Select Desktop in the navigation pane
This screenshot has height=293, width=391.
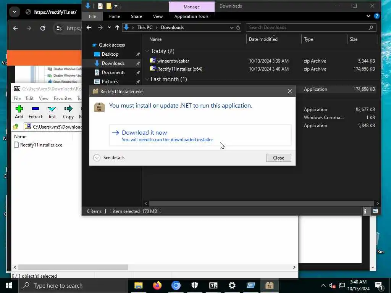tap(110, 54)
